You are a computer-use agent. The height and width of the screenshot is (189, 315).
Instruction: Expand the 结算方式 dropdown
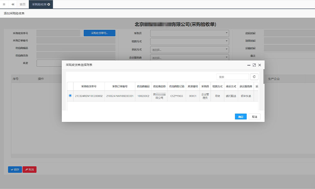pyautogui.click(x=189, y=41)
